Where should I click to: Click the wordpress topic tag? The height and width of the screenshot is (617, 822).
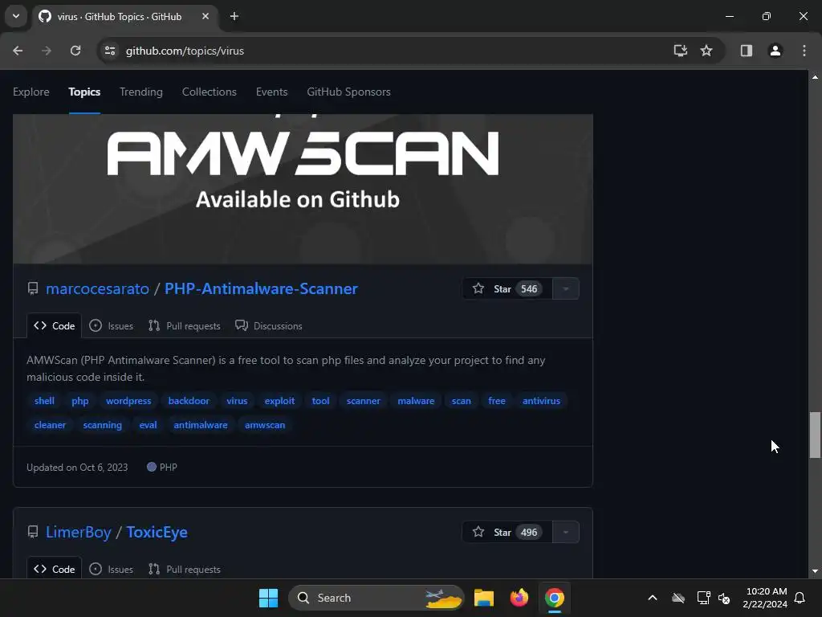(128, 401)
